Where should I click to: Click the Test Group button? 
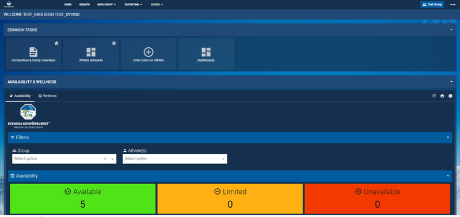(432, 5)
